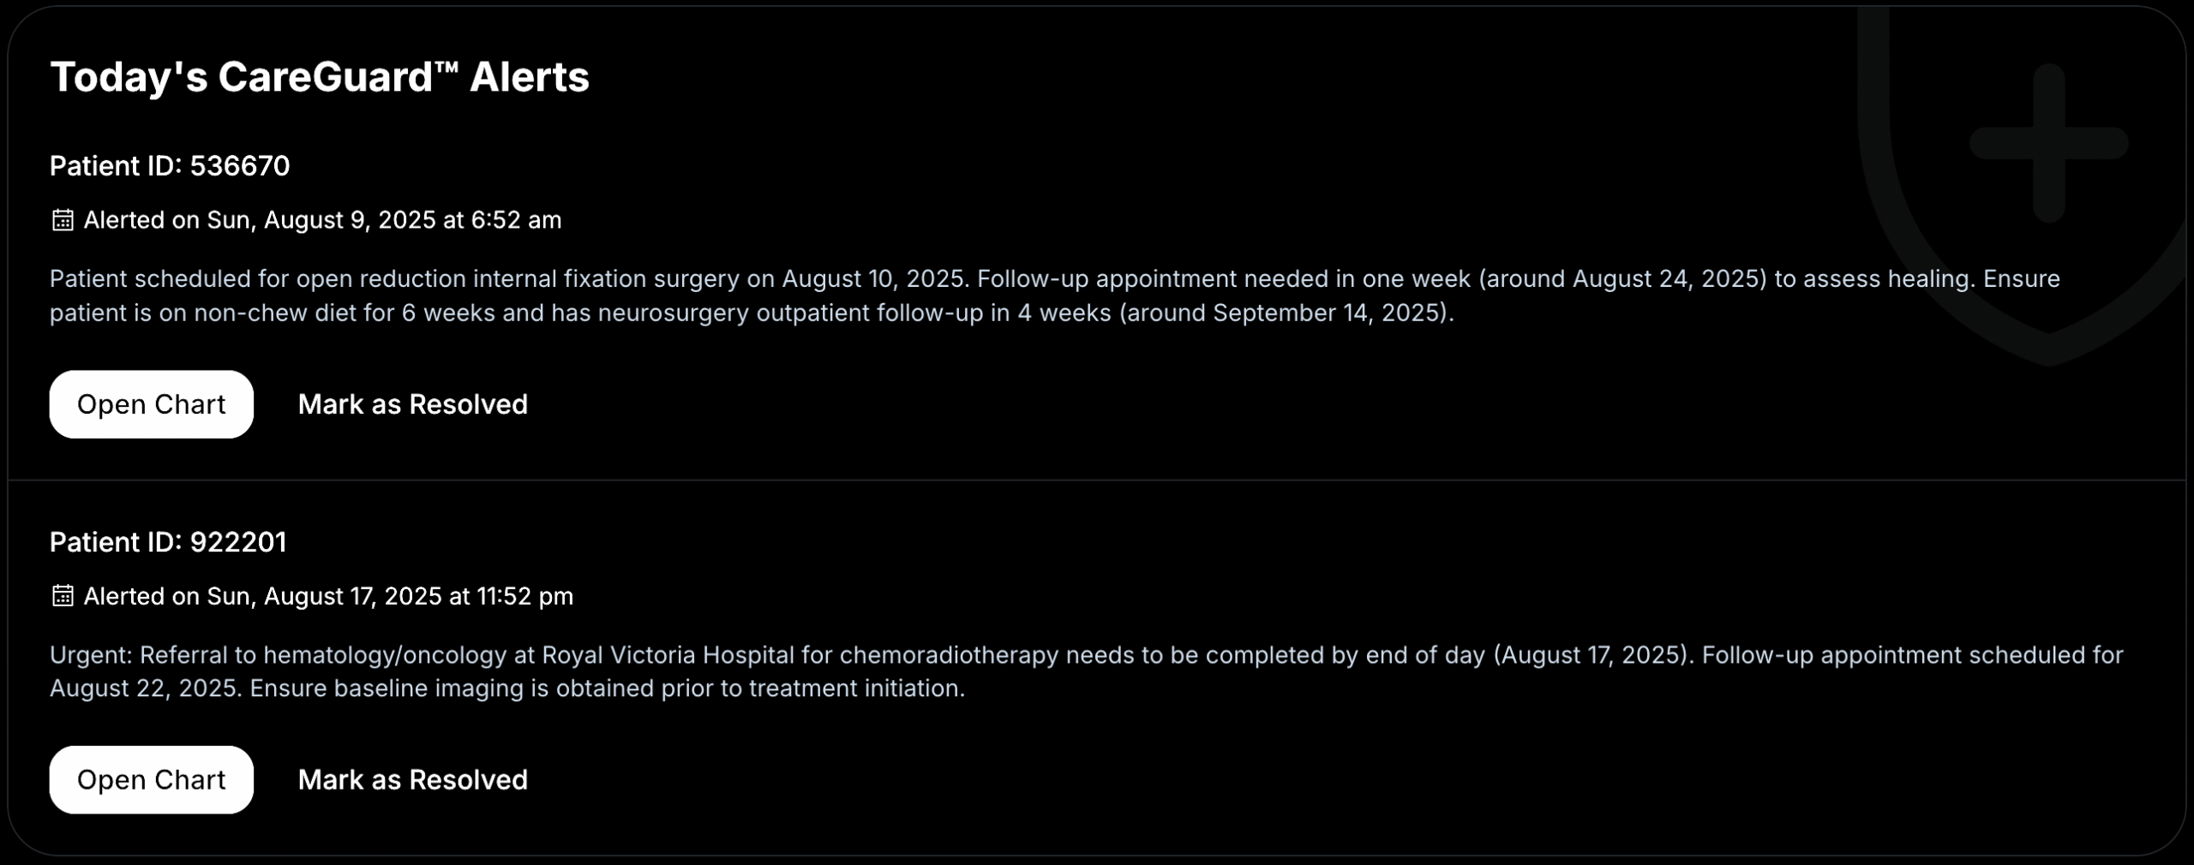The width and height of the screenshot is (2194, 865).
Task: Open chart for patient 536670
Action: (151, 404)
